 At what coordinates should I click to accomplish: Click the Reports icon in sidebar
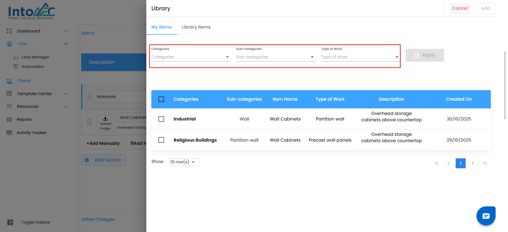point(9,120)
